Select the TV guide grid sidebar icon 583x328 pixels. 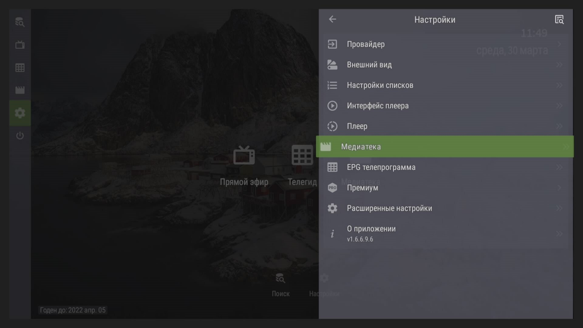click(20, 68)
